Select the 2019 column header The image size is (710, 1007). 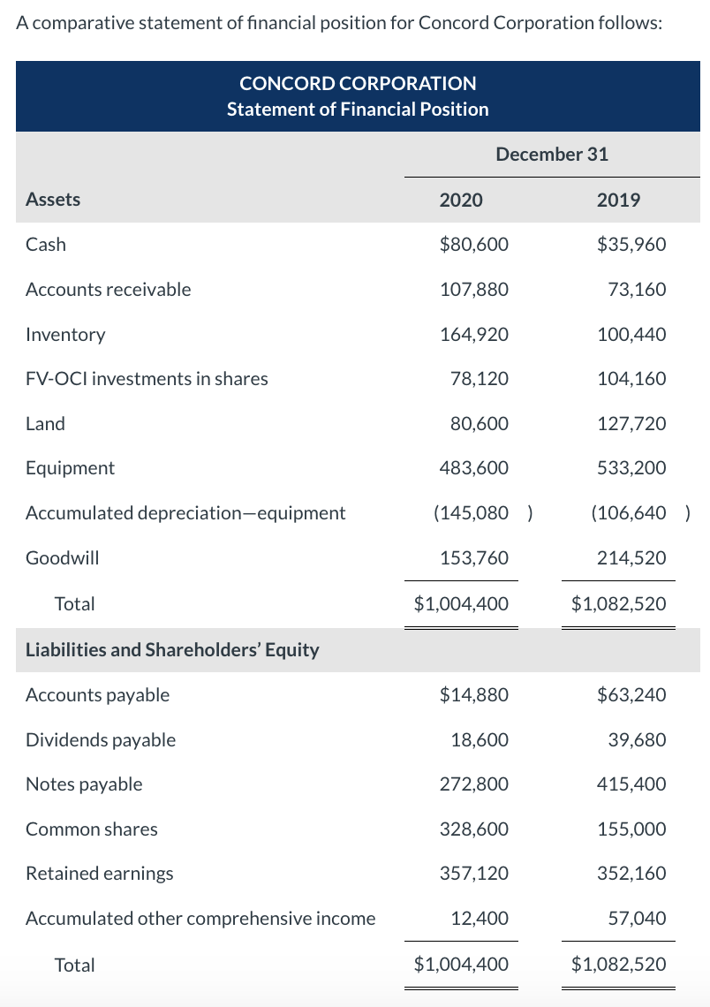point(618,200)
